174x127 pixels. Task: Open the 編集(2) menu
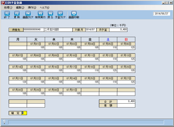point(20,7)
